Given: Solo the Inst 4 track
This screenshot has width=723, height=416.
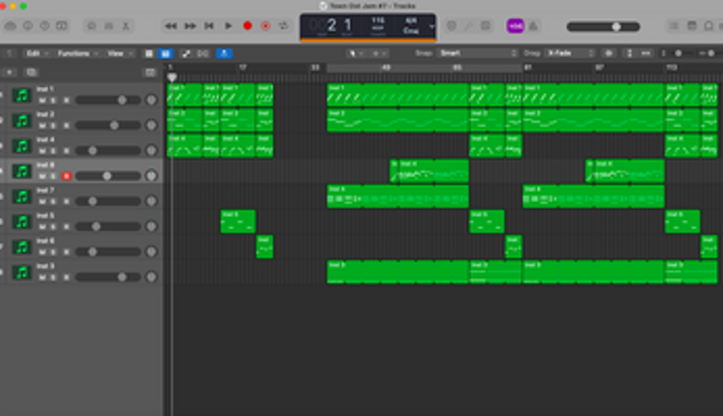Looking at the screenshot, I should tap(54, 151).
